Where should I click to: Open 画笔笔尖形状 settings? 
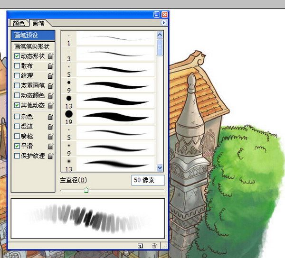click(x=32, y=46)
